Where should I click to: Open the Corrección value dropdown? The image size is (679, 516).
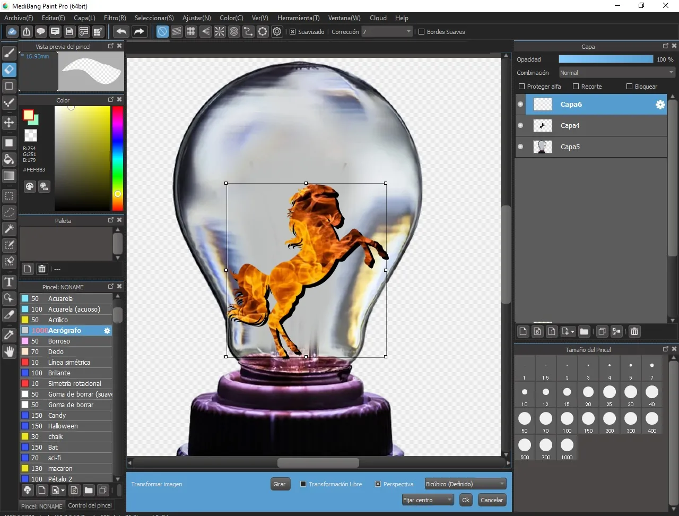(387, 32)
